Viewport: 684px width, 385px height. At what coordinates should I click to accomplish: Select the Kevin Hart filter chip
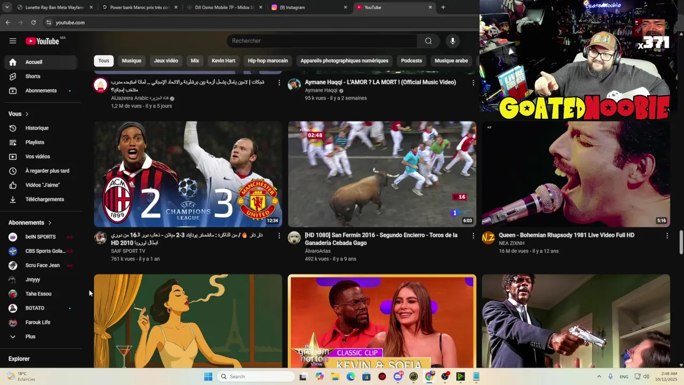tap(223, 60)
